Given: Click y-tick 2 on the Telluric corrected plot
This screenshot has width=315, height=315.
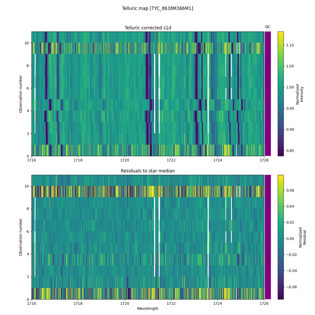Looking at the screenshot, I should click(28, 133).
